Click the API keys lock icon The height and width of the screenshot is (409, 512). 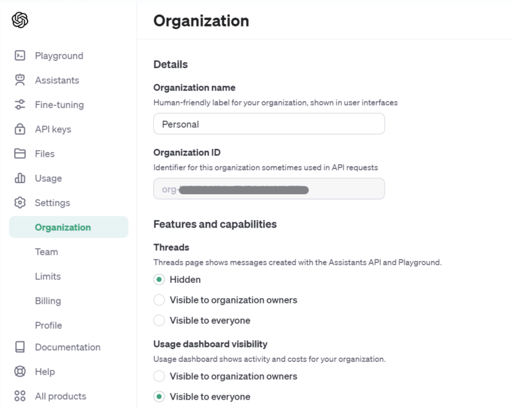pos(20,129)
